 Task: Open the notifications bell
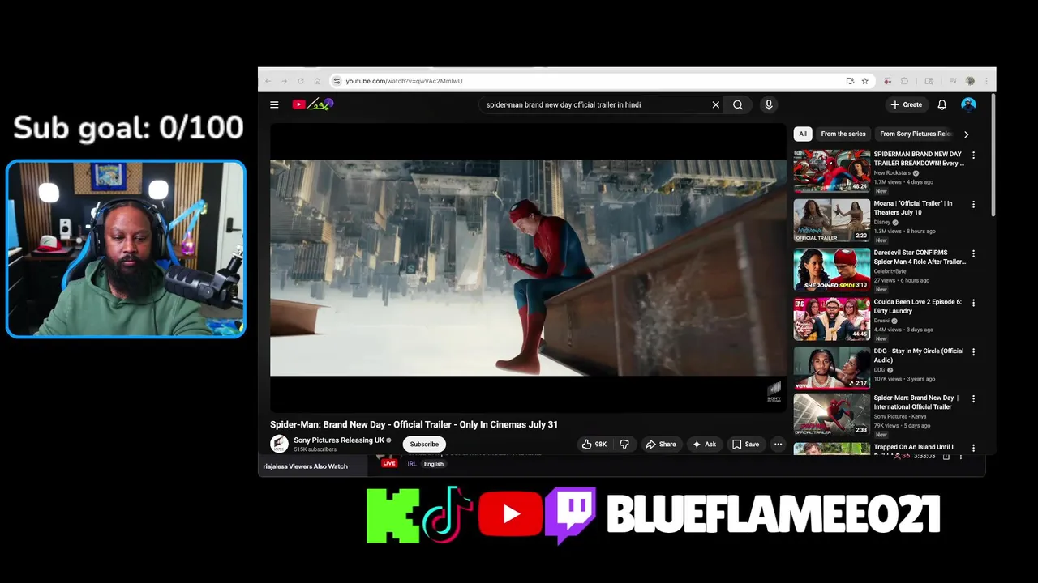(x=942, y=104)
